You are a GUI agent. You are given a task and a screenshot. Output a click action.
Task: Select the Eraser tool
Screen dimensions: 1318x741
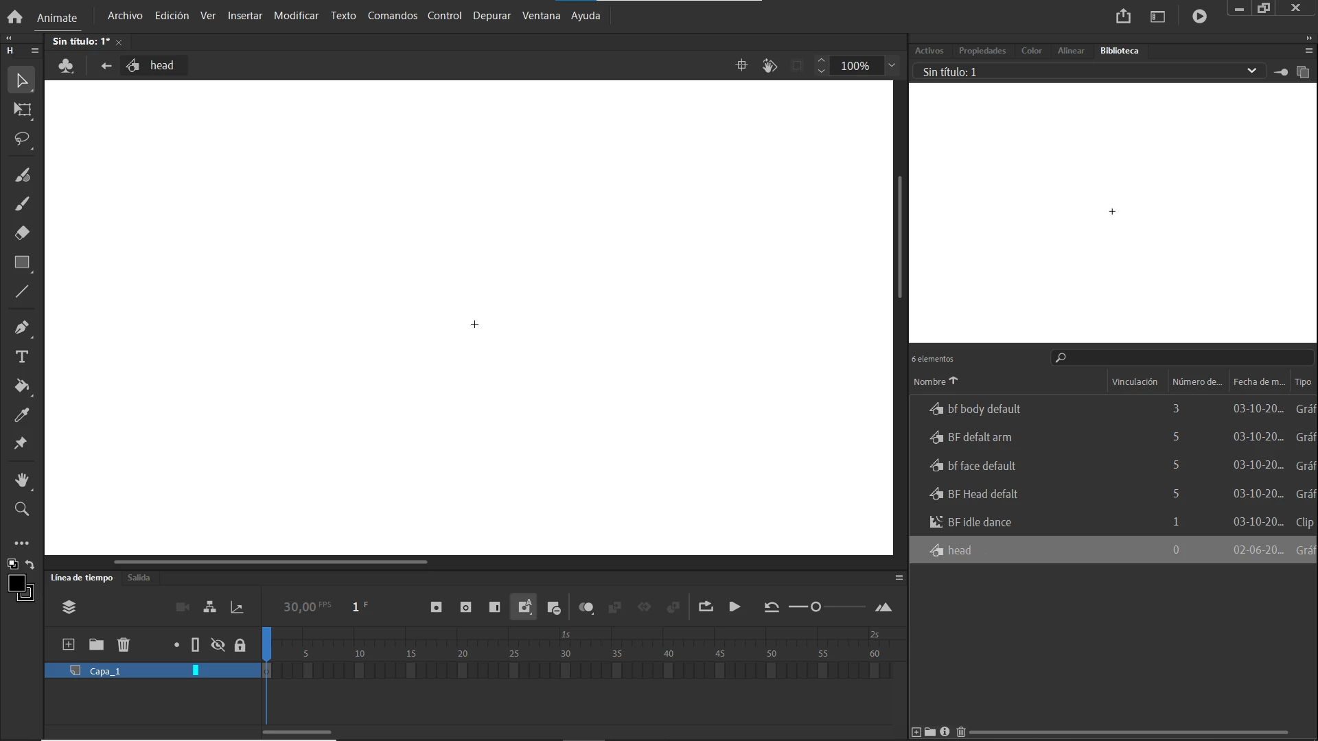pos(22,233)
